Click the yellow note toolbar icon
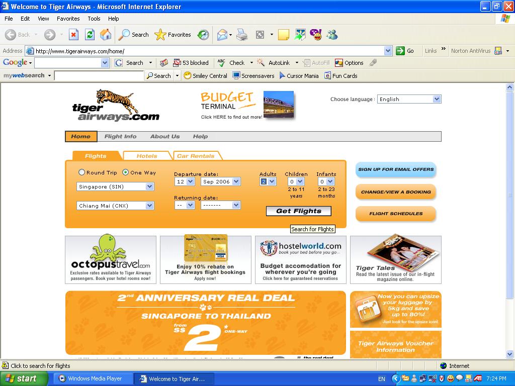515x386 pixels. pos(284,35)
